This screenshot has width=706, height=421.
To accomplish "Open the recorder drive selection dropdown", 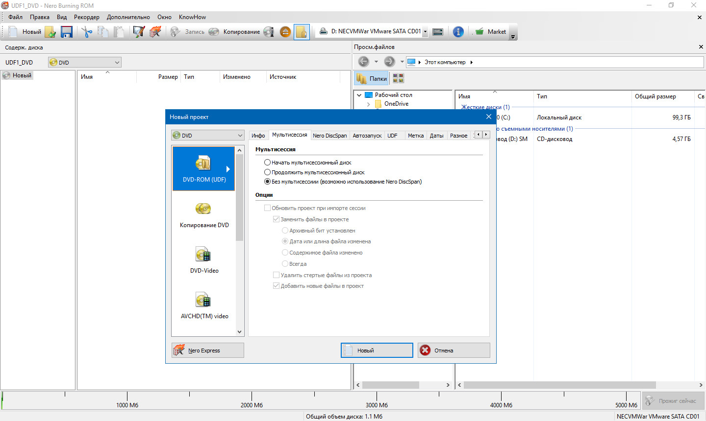I will [x=425, y=31].
